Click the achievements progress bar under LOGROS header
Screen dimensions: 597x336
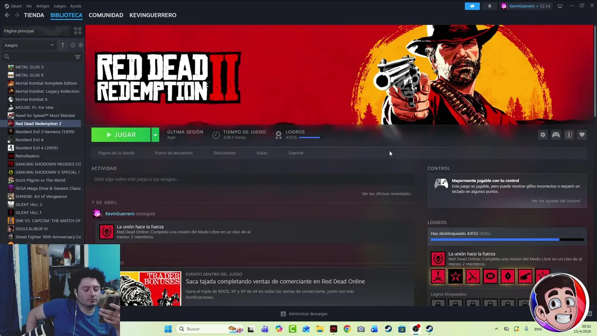310,138
